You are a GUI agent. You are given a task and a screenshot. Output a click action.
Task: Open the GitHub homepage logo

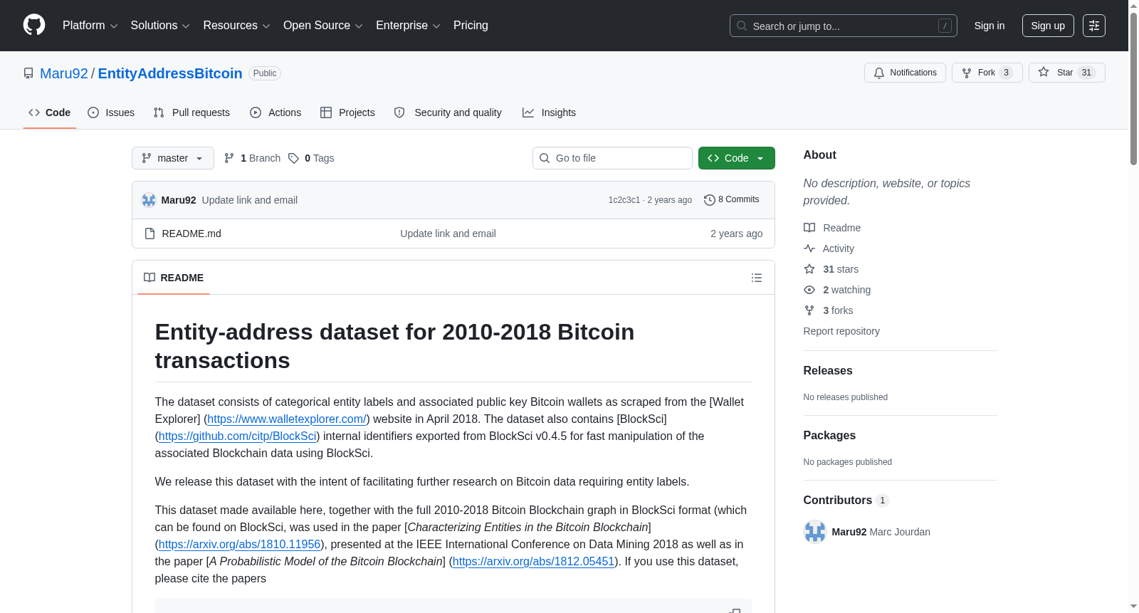34,25
